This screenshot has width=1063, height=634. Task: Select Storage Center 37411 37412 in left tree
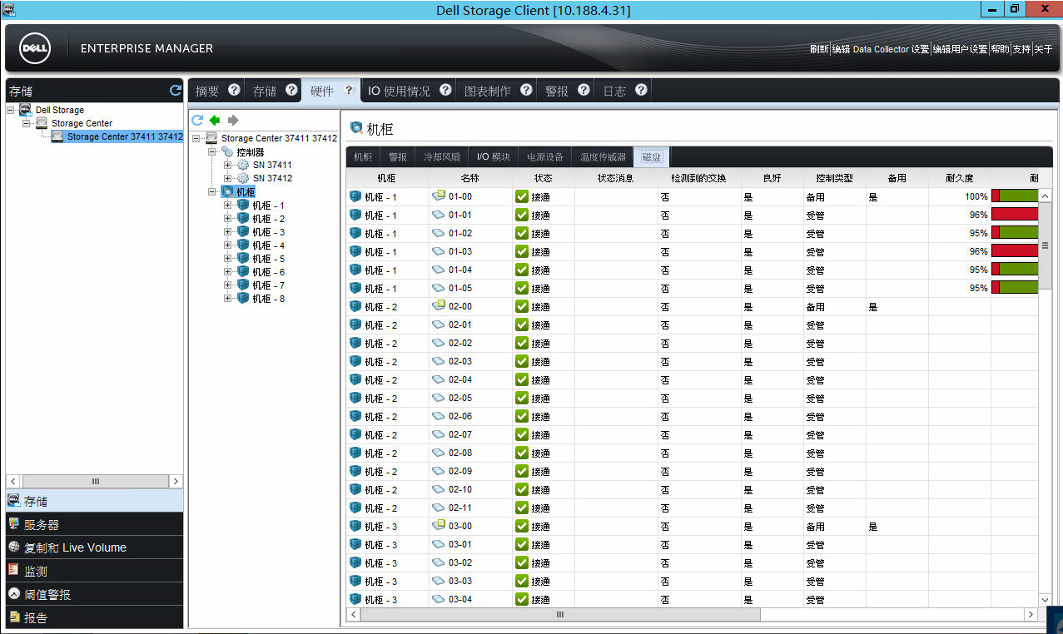pyautogui.click(x=117, y=136)
